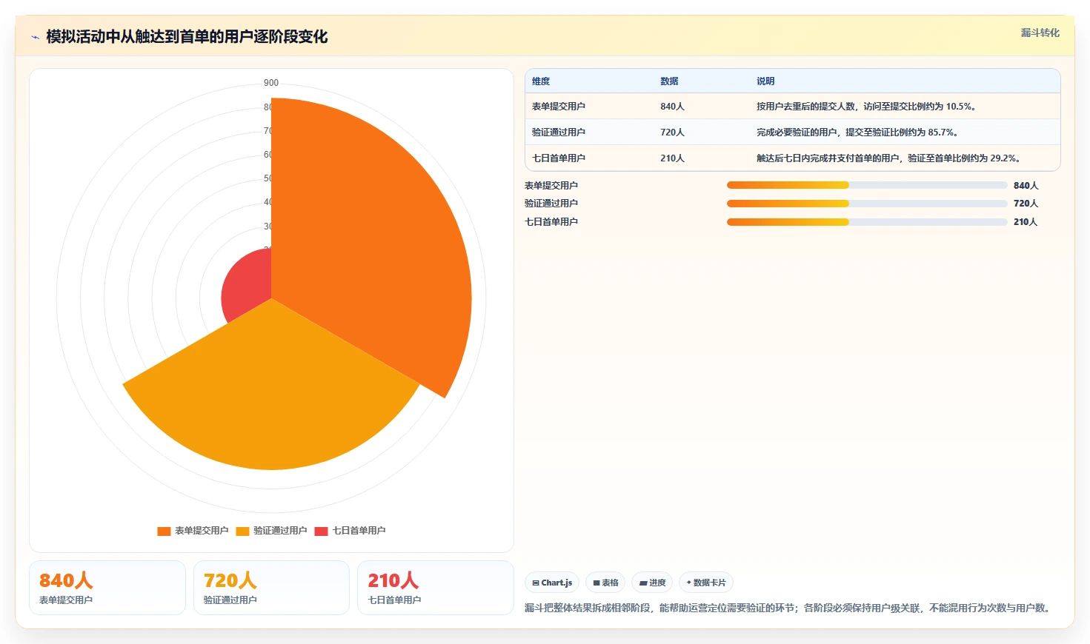
Task: Click the 900 axis scale label
Action: click(271, 83)
